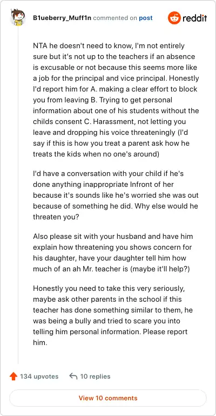216x416 pixels.
Task: Click the Reddit Snoo logo icon
Action: [x=173, y=18]
